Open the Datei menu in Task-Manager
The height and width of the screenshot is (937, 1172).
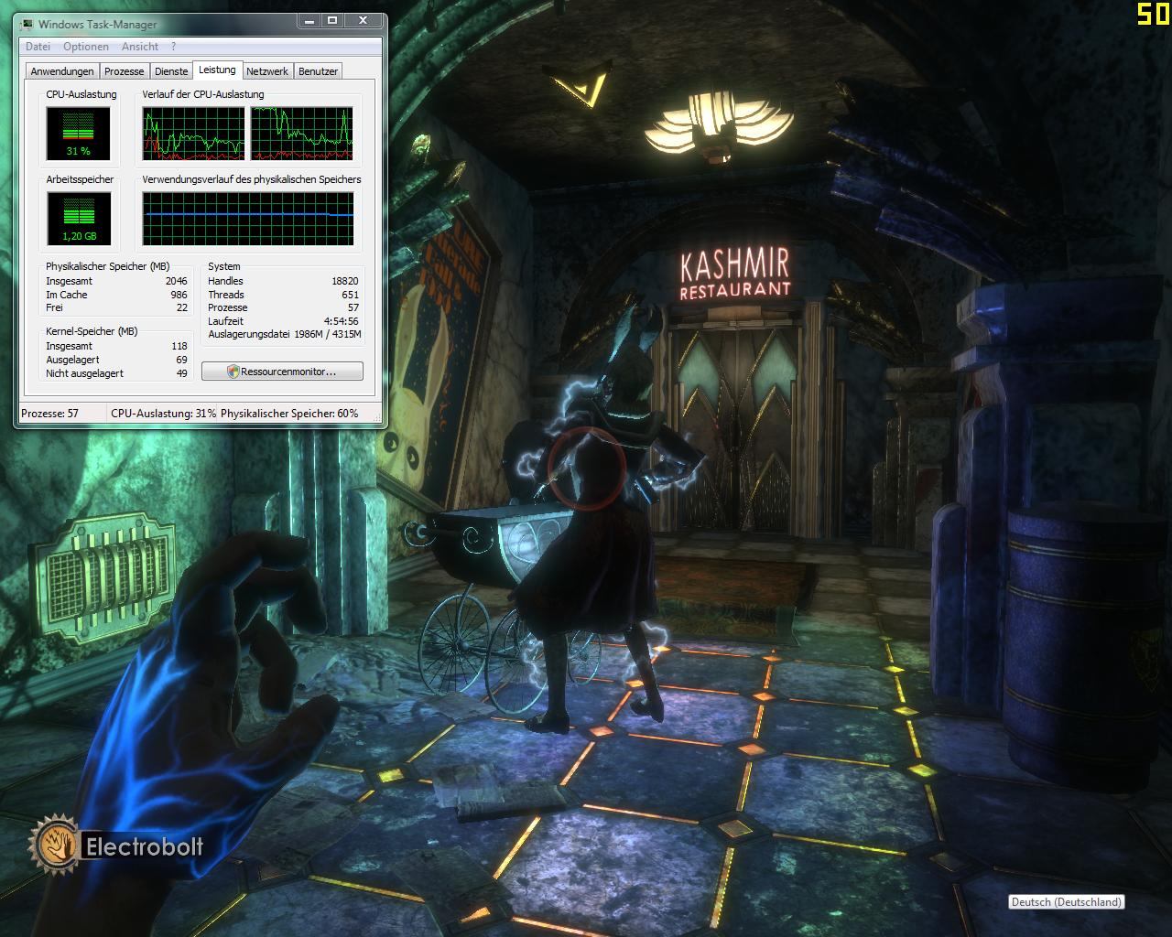coord(38,47)
